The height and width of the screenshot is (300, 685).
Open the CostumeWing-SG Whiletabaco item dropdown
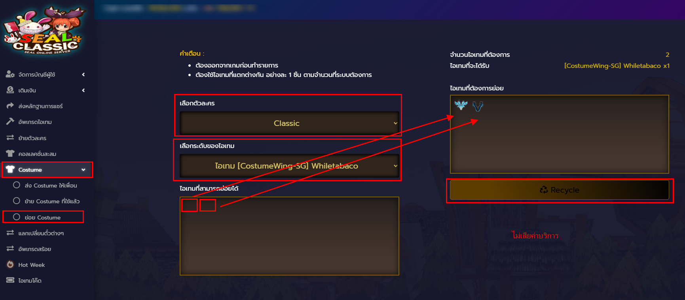(x=289, y=166)
